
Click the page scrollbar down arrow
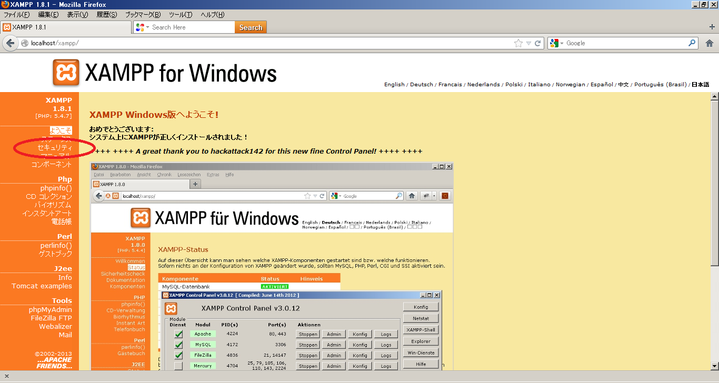pyautogui.click(x=714, y=367)
